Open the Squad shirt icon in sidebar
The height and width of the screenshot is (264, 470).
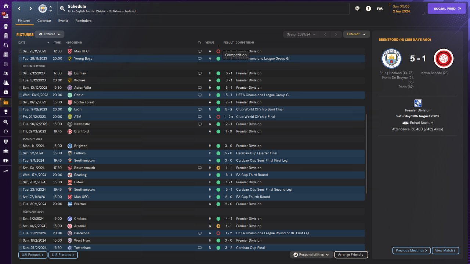(6, 26)
